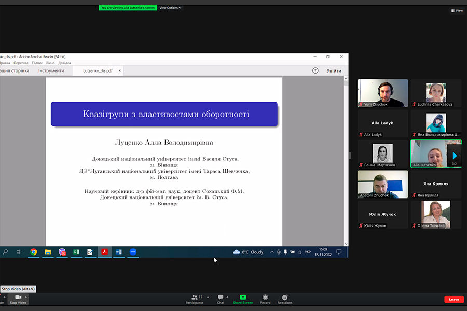Click the green Share Screen icon
The image size is (467, 311).
point(243,298)
